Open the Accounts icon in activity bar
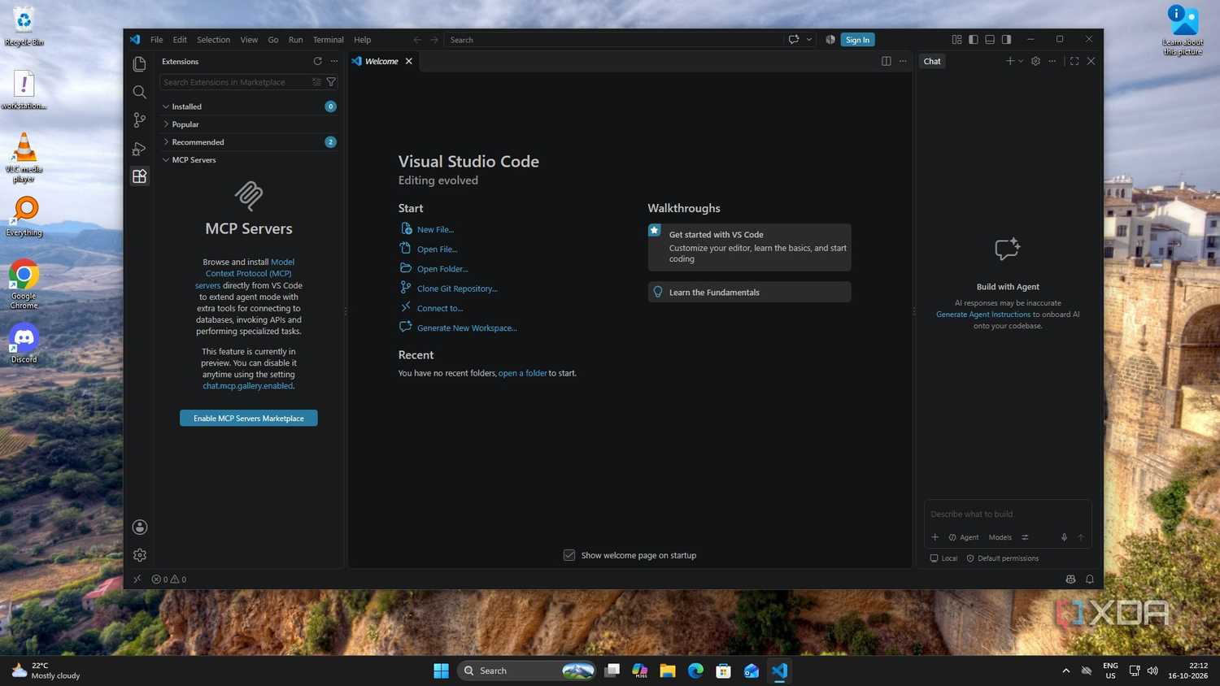This screenshot has width=1220, height=686. click(x=140, y=528)
